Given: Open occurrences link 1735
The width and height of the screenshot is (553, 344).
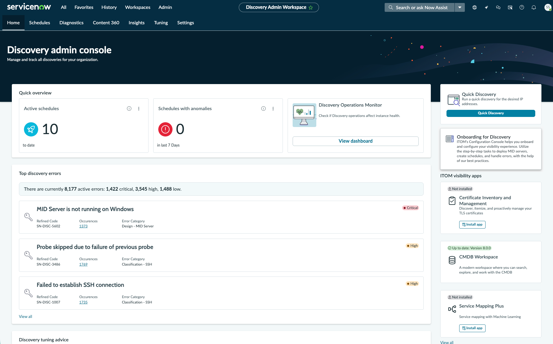Looking at the screenshot, I should 83,302.
